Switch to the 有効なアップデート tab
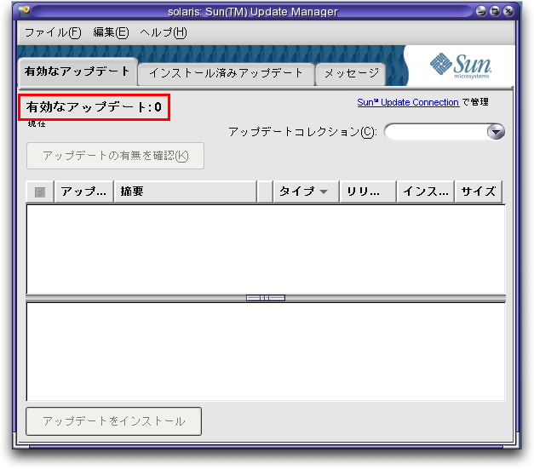Viewport: 534px width, 469px height. pos(78,71)
